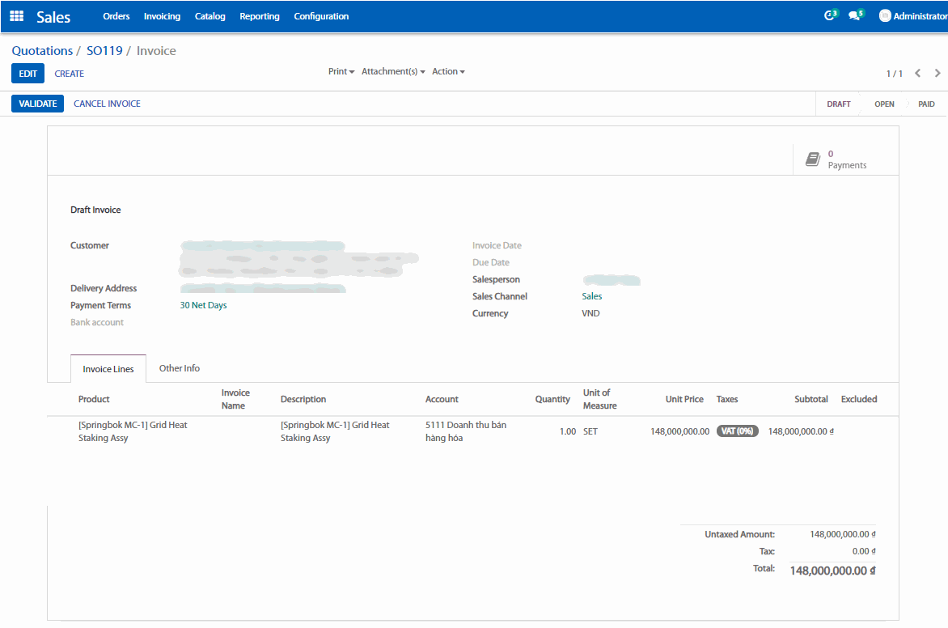Expand the Print dropdown
Viewport: 948px width, 628px height.
tap(341, 72)
